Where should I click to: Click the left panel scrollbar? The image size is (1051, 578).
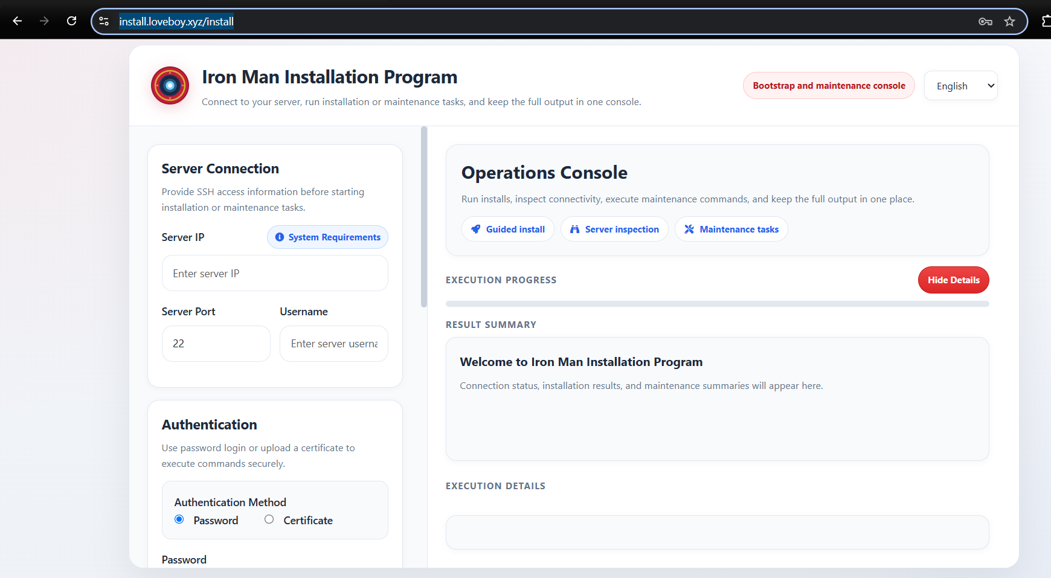[x=424, y=217]
